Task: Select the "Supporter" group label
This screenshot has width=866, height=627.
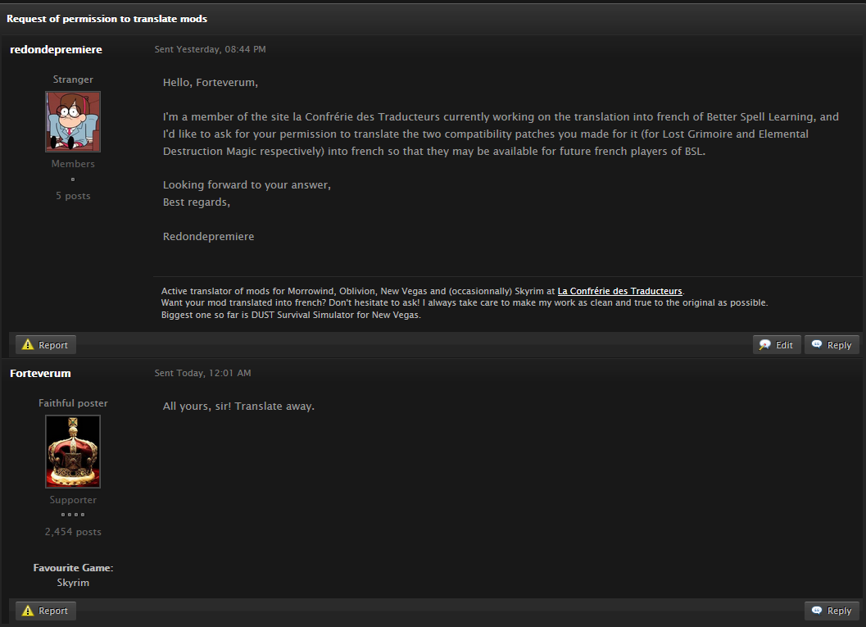Action: tap(73, 500)
